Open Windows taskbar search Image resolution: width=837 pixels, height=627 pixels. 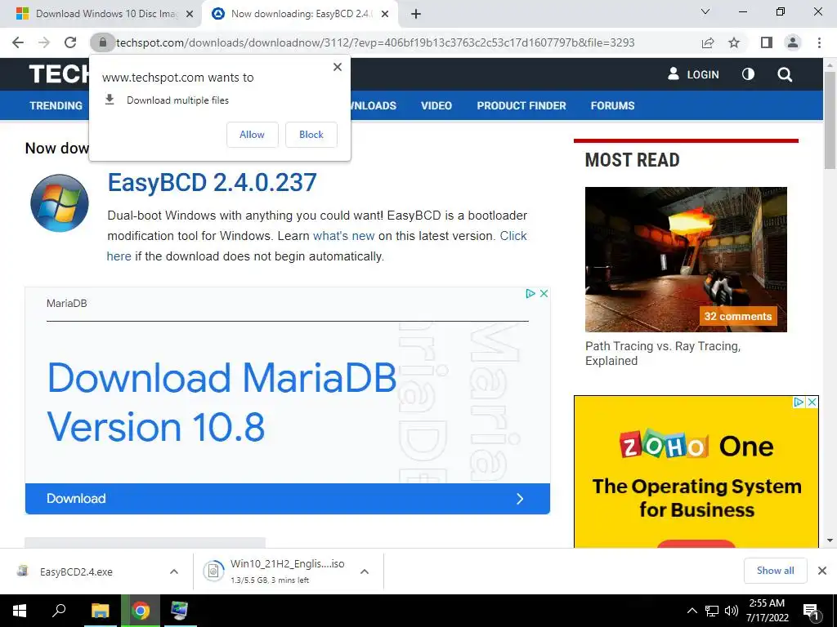click(59, 610)
